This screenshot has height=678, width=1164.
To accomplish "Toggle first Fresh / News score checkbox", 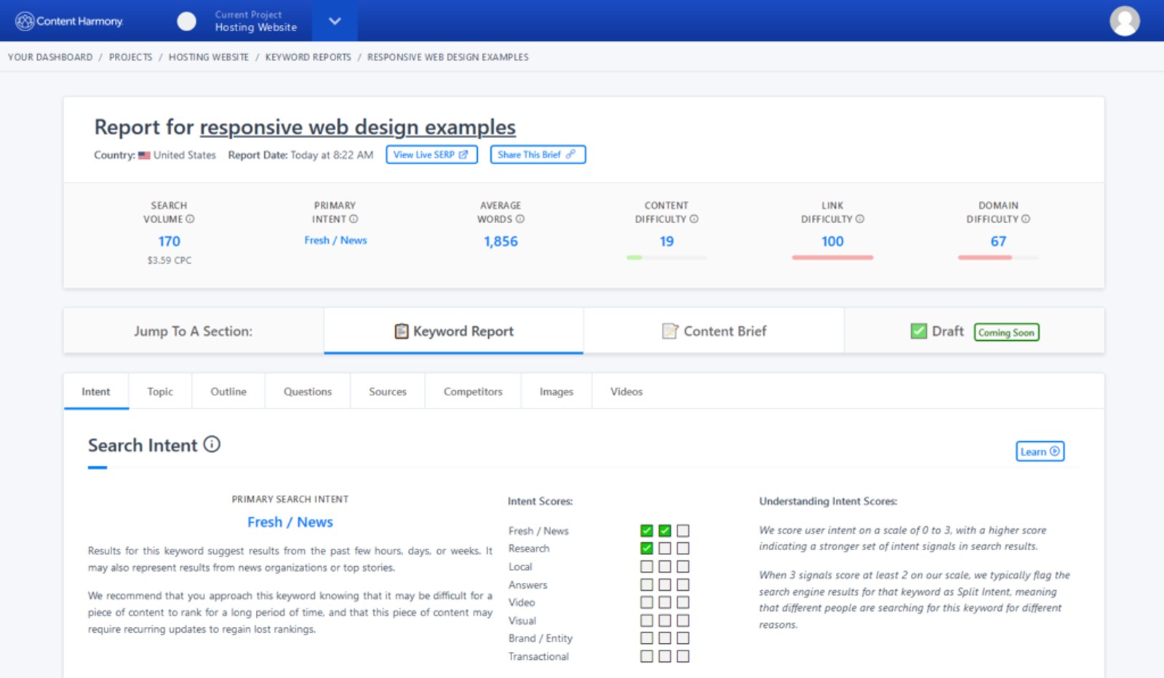I will (x=647, y=530).
